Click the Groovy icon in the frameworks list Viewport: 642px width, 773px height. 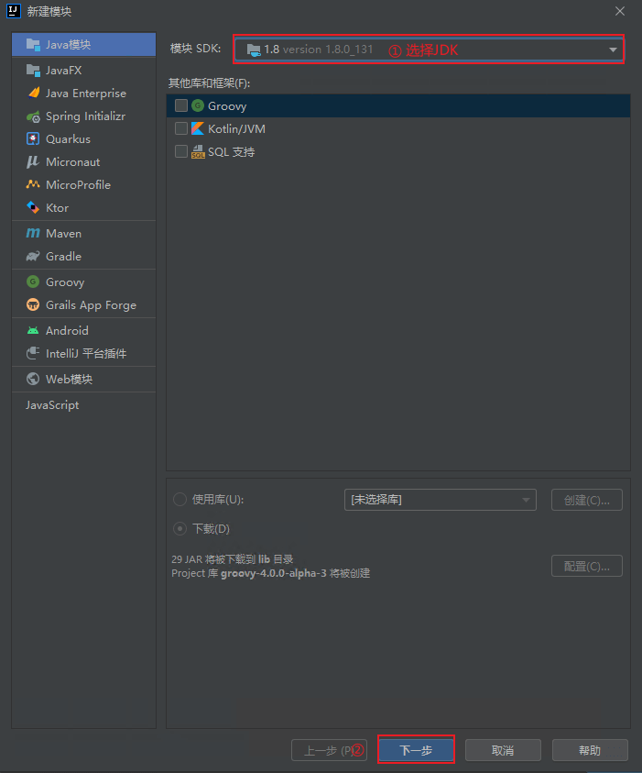(x=198, y=105)
